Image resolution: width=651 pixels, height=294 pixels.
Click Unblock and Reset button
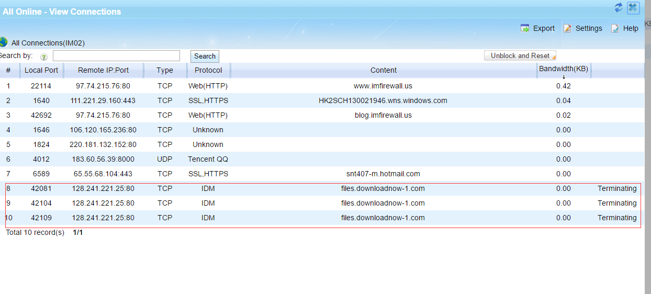coord(520,55)
